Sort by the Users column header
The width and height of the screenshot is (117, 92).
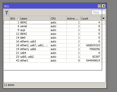click(35, 18)
